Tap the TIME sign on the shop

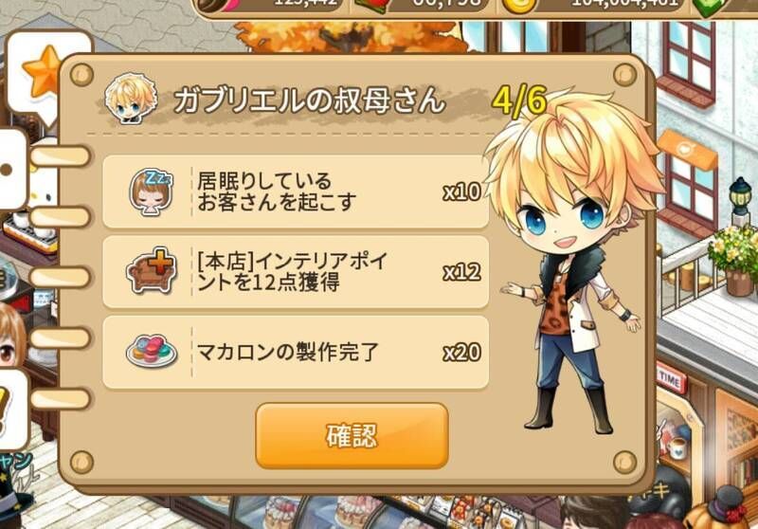tap(671, 376)
